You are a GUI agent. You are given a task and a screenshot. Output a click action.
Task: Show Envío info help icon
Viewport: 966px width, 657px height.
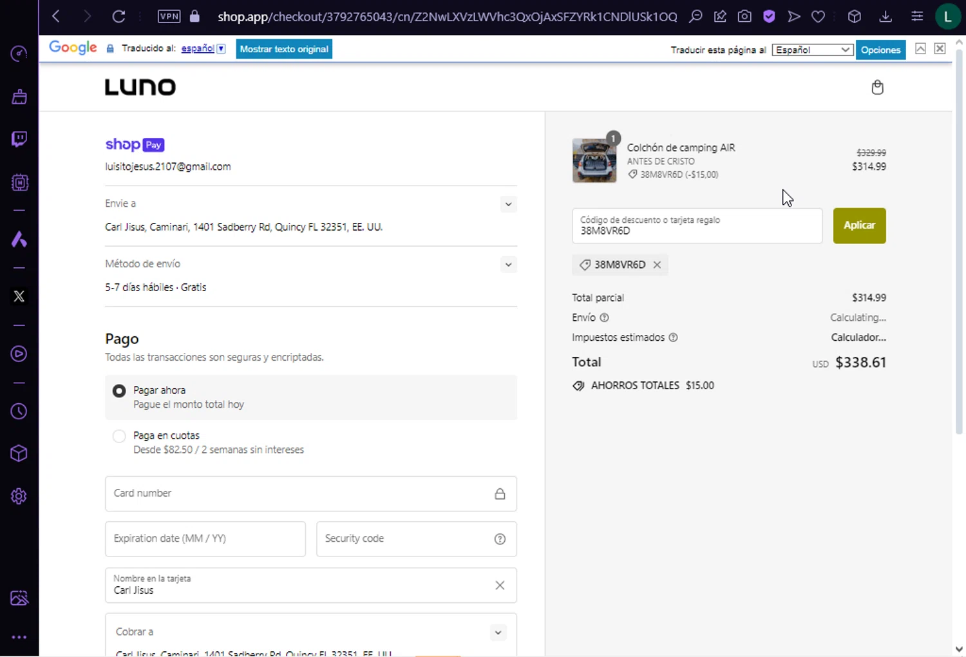click(x=604, y=318)
